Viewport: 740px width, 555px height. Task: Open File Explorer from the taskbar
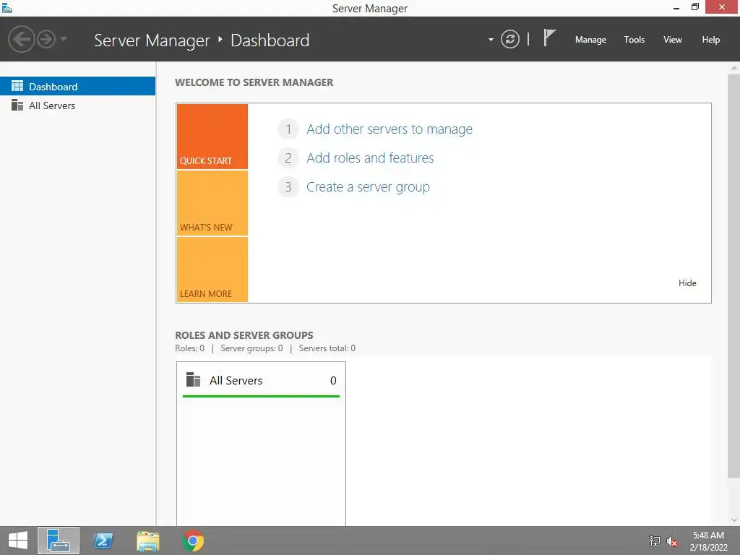point(147,541)
